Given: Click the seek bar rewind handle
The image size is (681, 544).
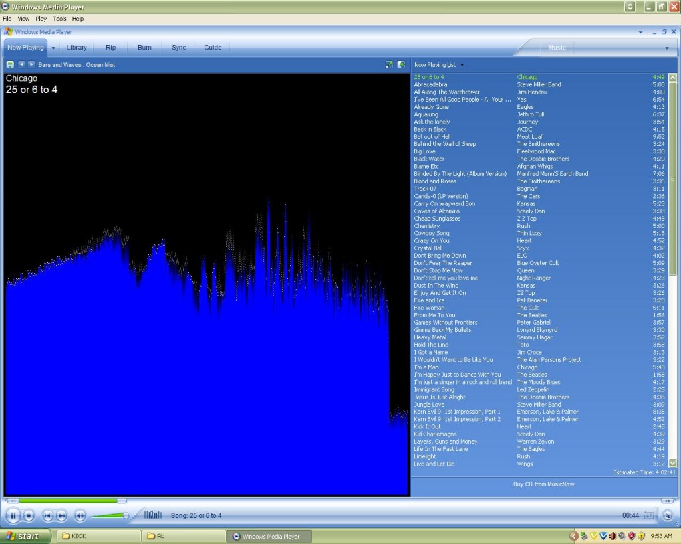Looking at the screenshot, I should pos(13,501).
